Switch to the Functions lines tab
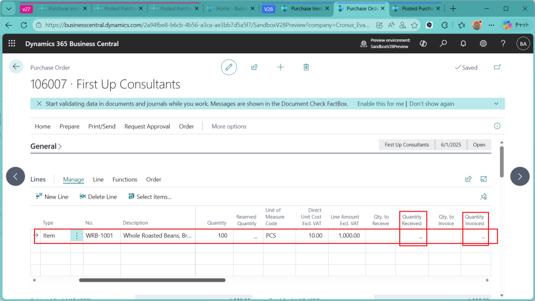 125,179
